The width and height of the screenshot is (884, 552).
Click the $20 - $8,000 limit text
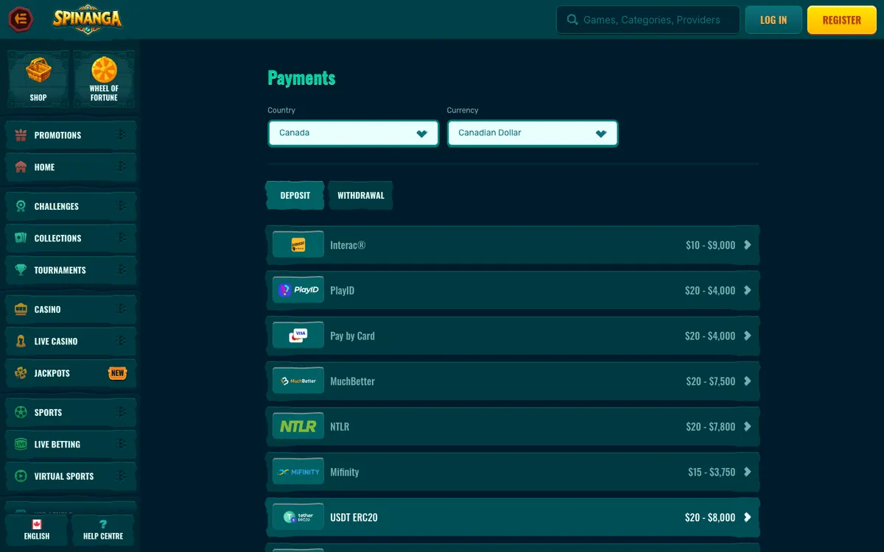click(x=710, y=517)
